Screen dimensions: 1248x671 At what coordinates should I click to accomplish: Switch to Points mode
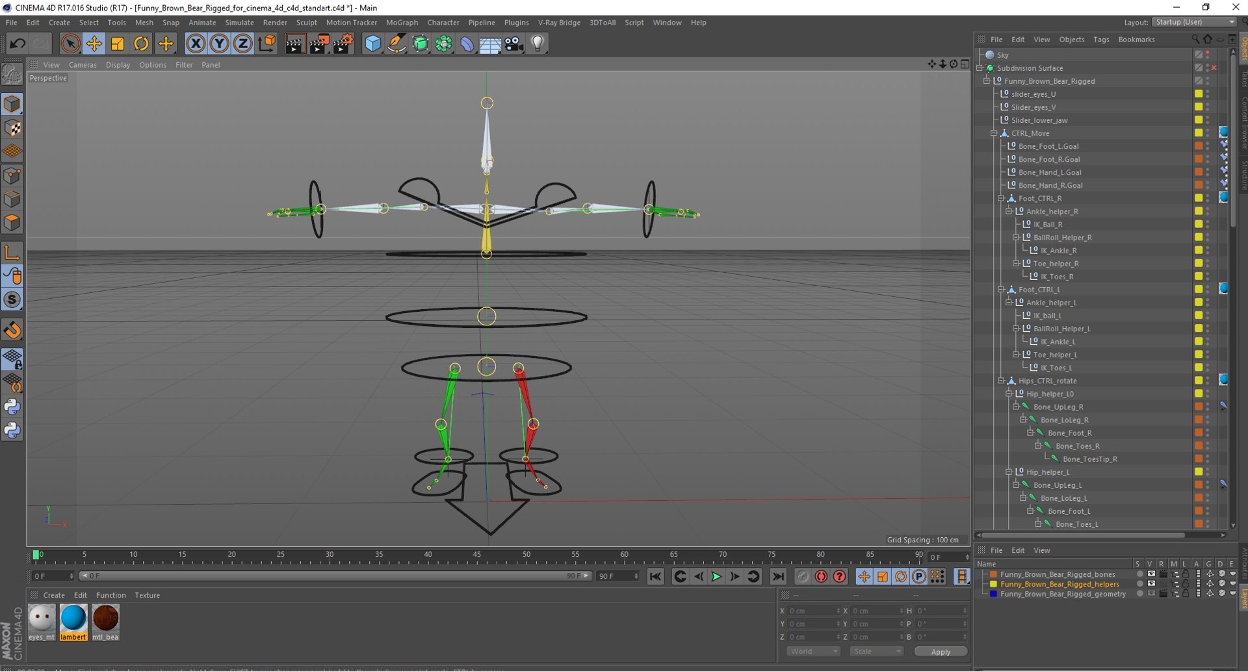pyautogui.click(x=12, y=176)
